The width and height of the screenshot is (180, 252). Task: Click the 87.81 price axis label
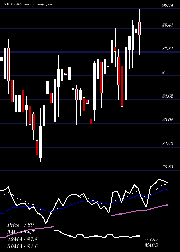[168, 48]
